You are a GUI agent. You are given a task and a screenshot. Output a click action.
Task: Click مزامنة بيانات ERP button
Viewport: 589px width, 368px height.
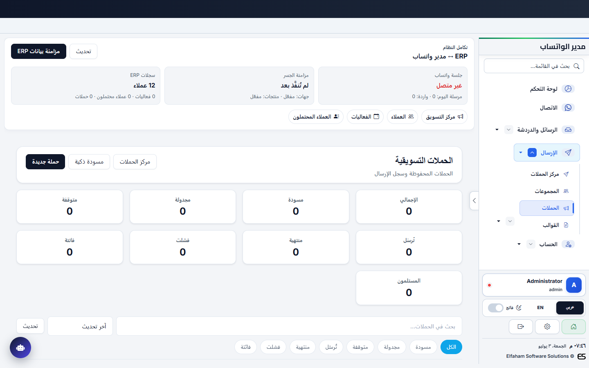pyautogui.click(x=38, y=52)
